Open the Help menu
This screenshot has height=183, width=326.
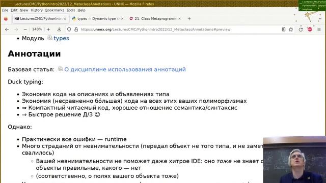(81, 10)
